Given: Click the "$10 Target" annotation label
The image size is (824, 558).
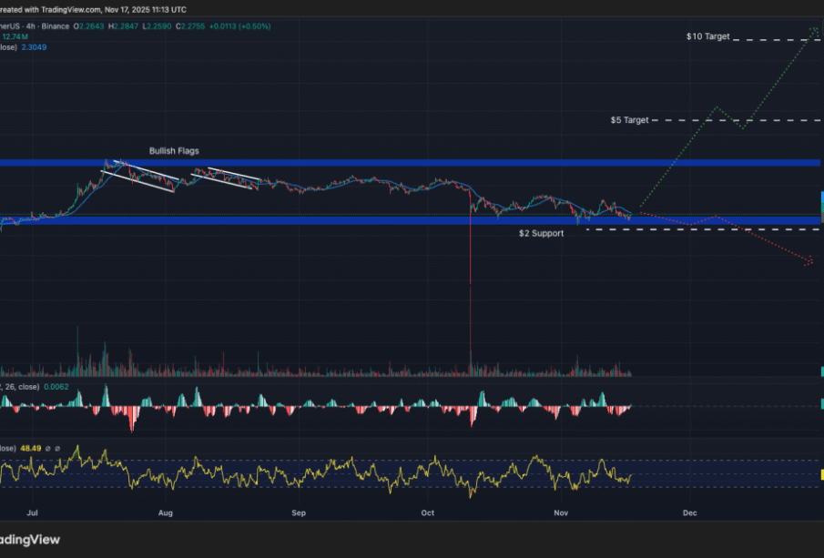Looking at the screenshot, I should tap(707, 37).
